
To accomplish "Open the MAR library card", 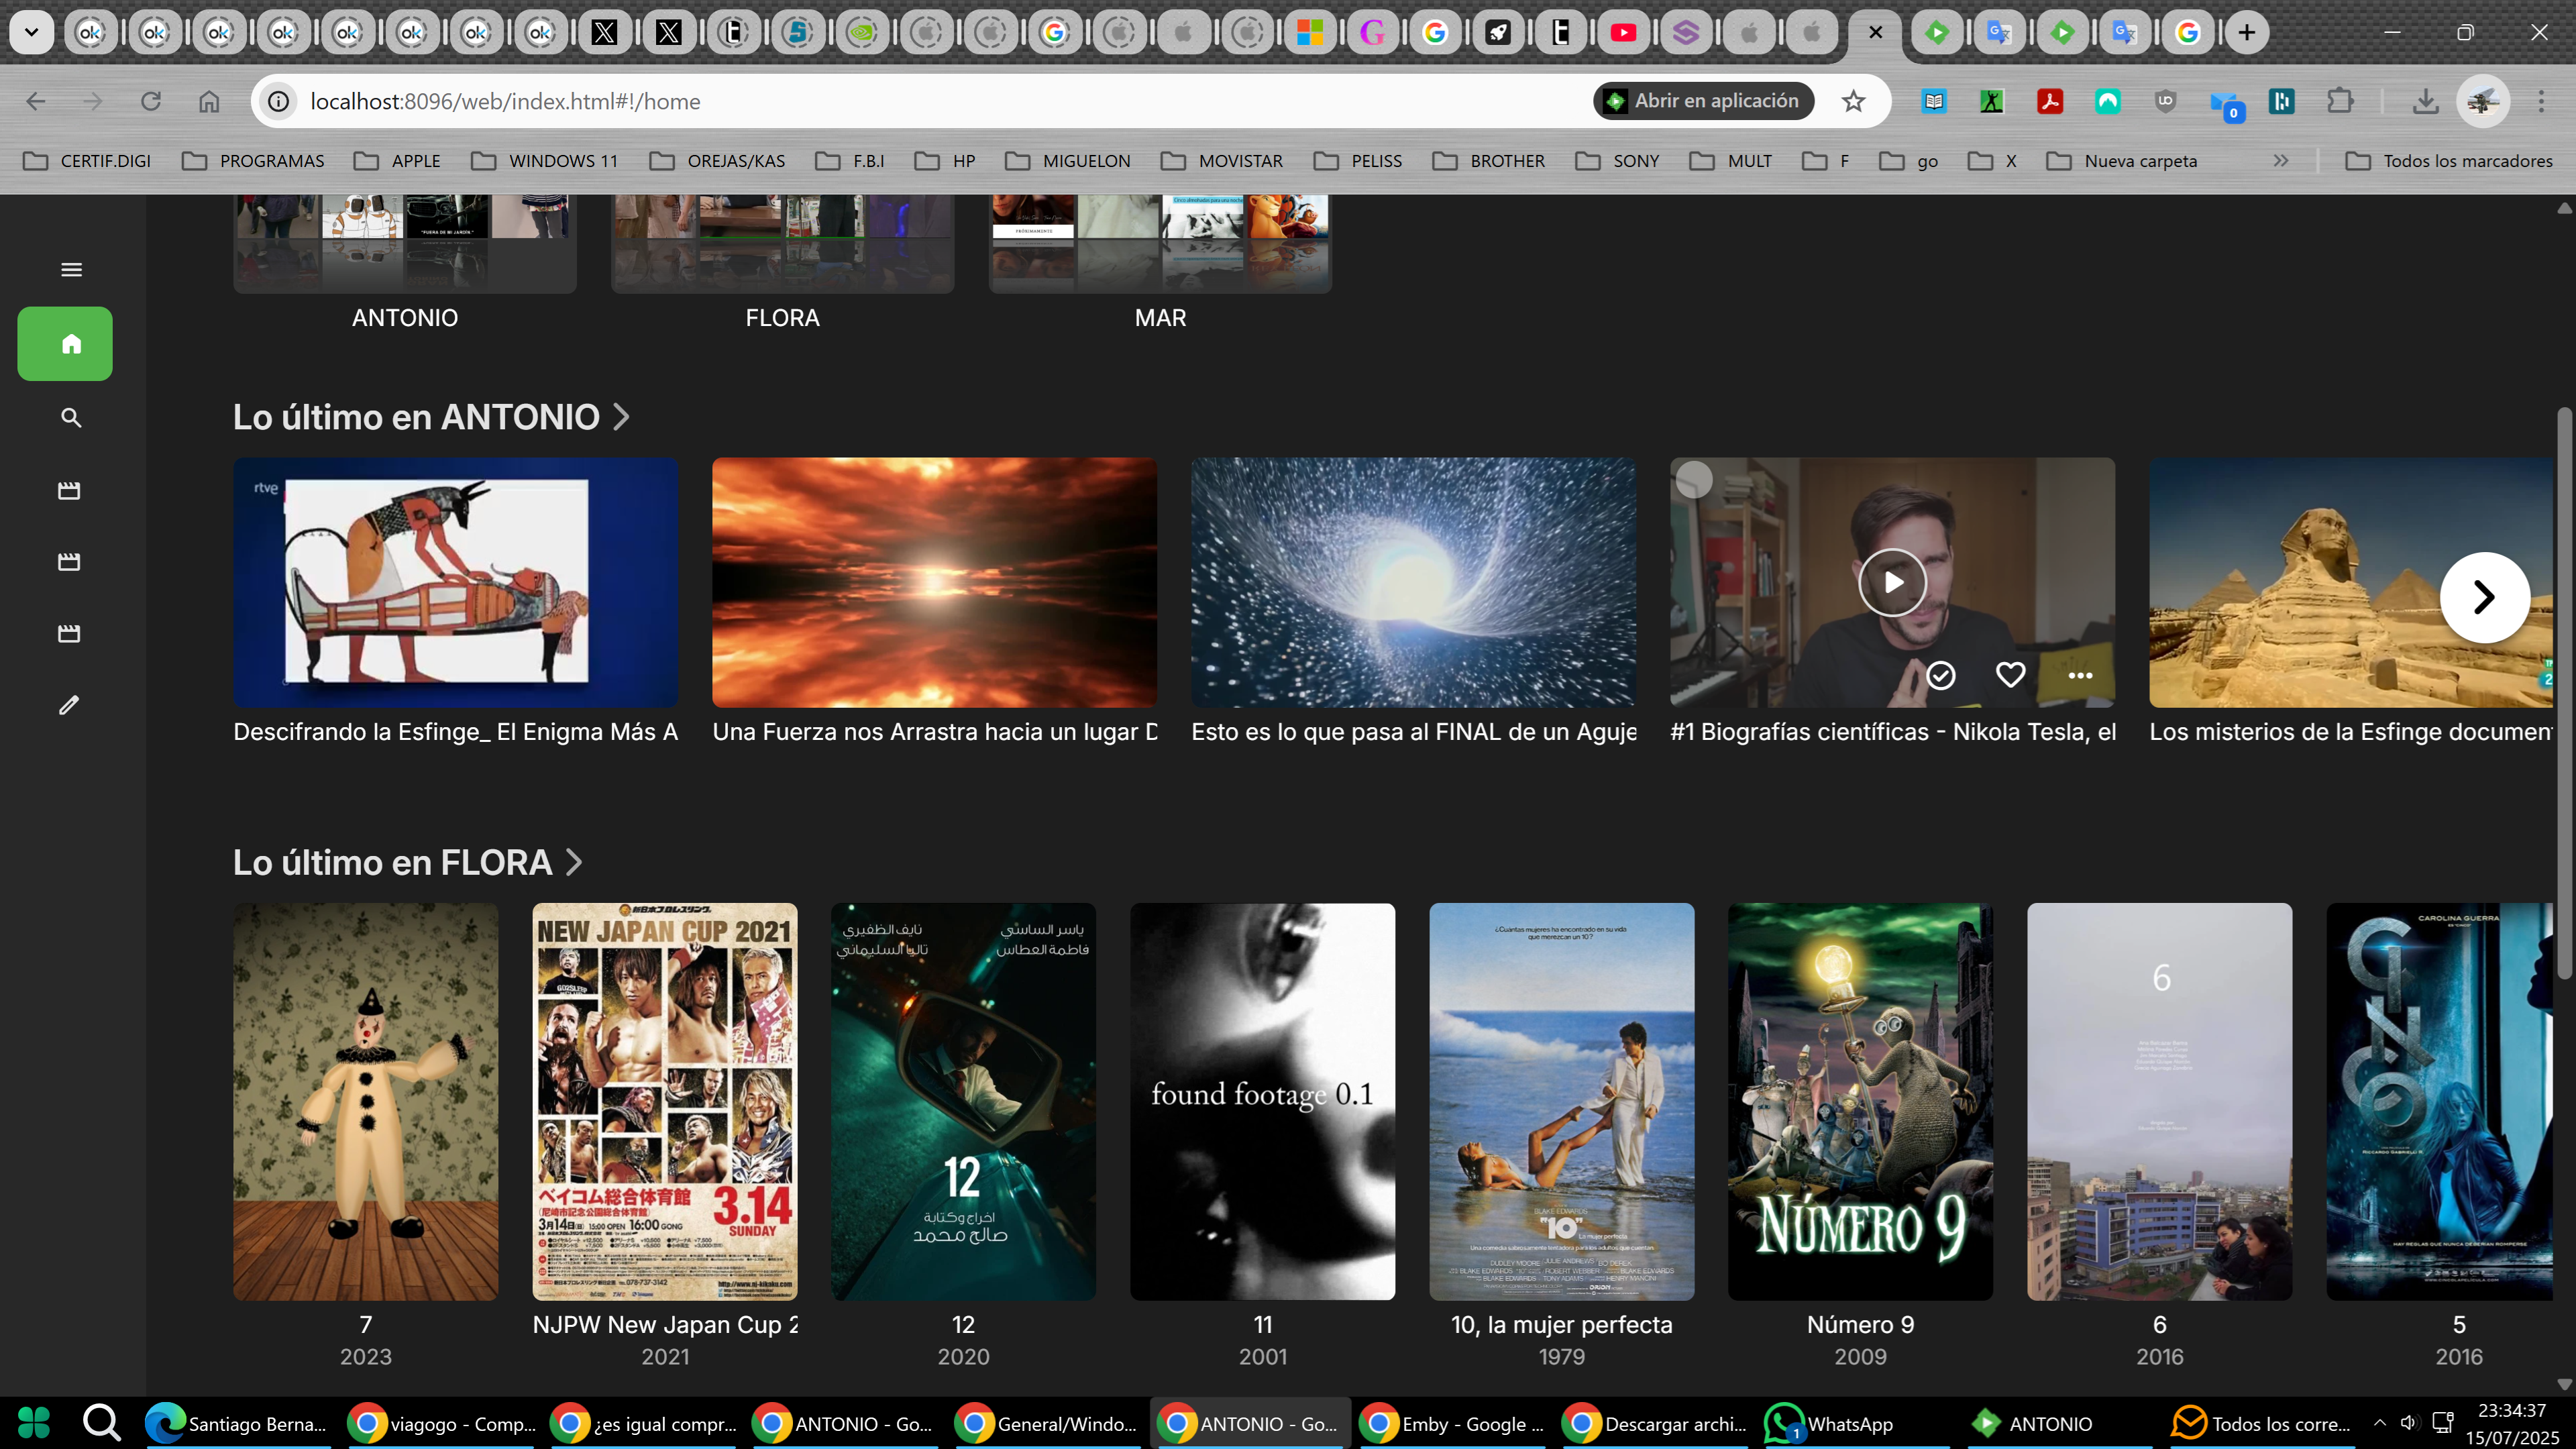I will [1160, 244].
